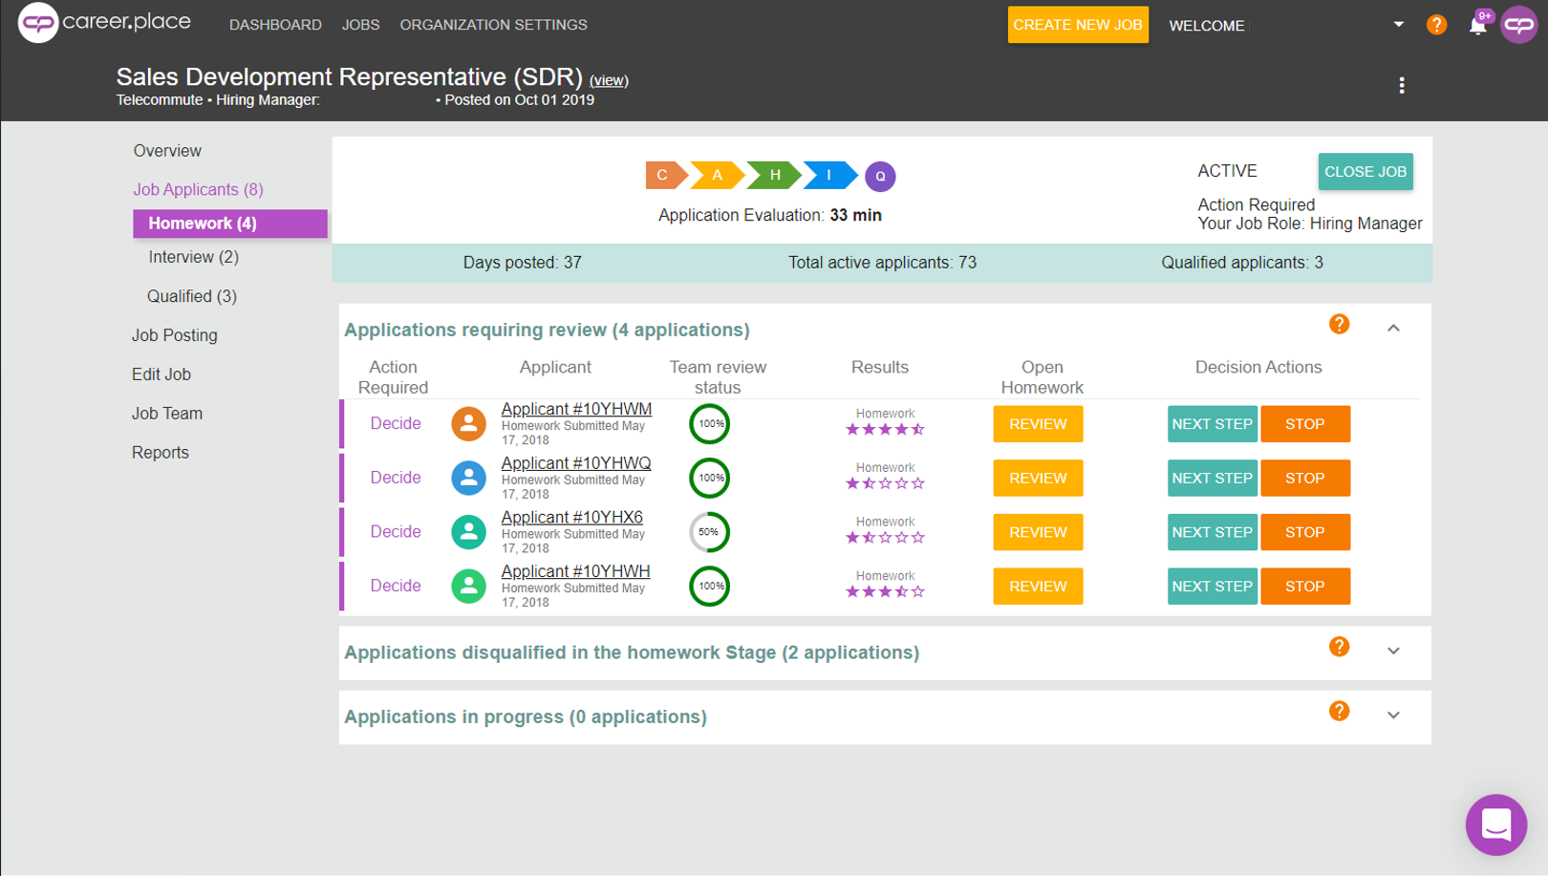Open help for Applications requiring review
Screen dimensions: 1548x876
pos(1339,325)
